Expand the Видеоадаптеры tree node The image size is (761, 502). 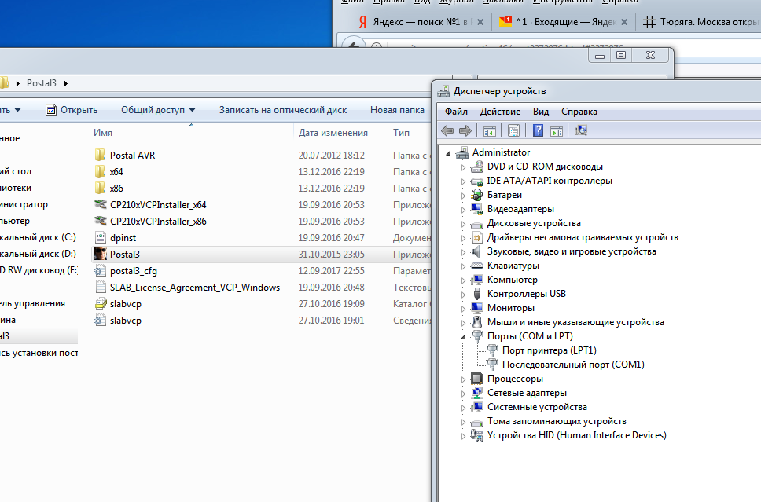pyautogui.click(x=463, y=209)
